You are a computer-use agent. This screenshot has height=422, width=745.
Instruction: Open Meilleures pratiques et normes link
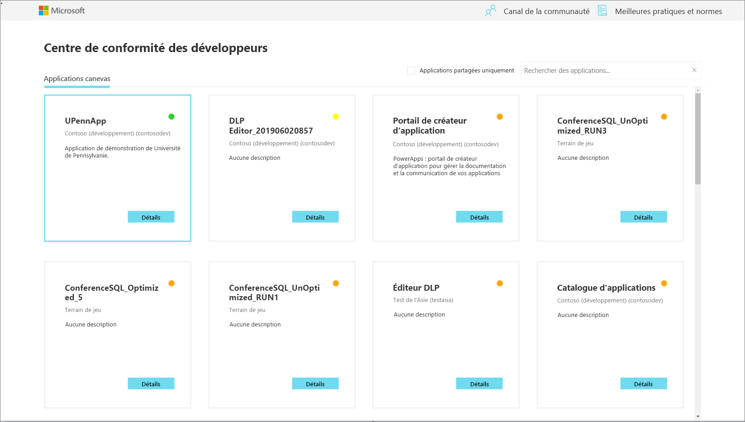tap(669, 11)
